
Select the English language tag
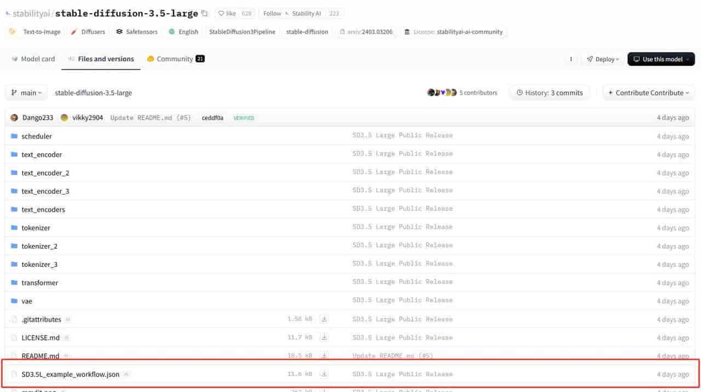click(183, 32)
